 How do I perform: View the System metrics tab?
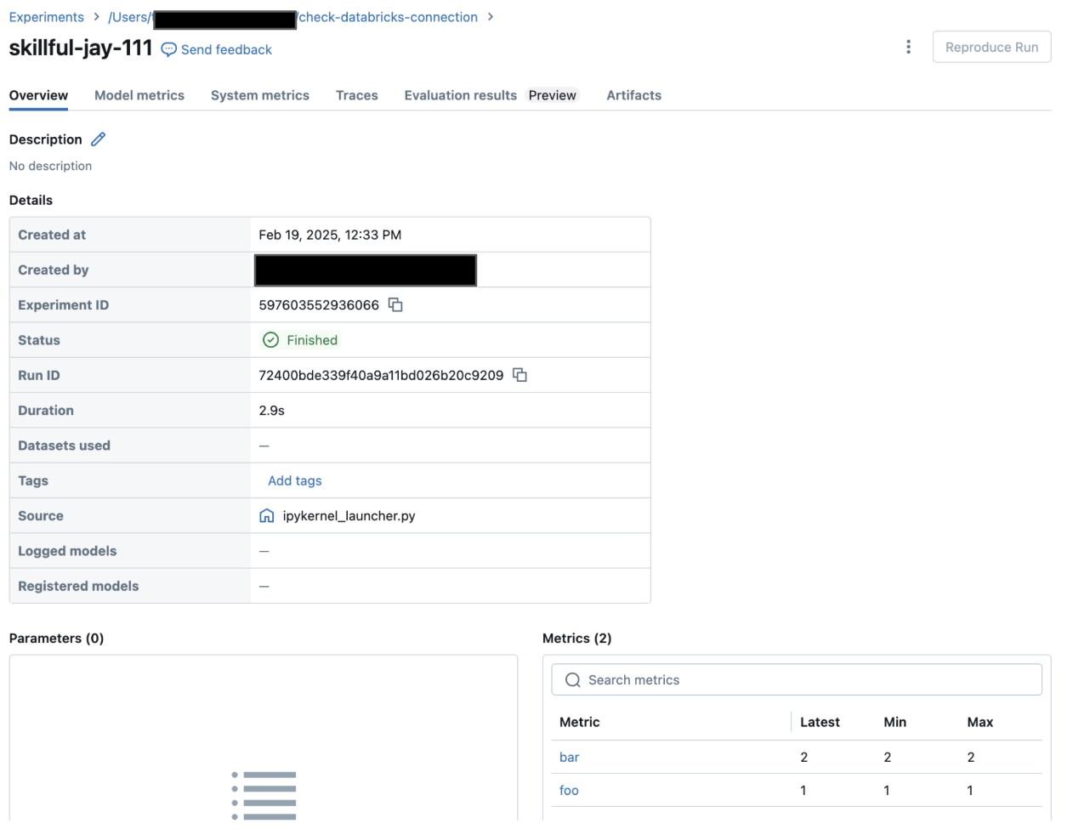[x=259, y=95]
